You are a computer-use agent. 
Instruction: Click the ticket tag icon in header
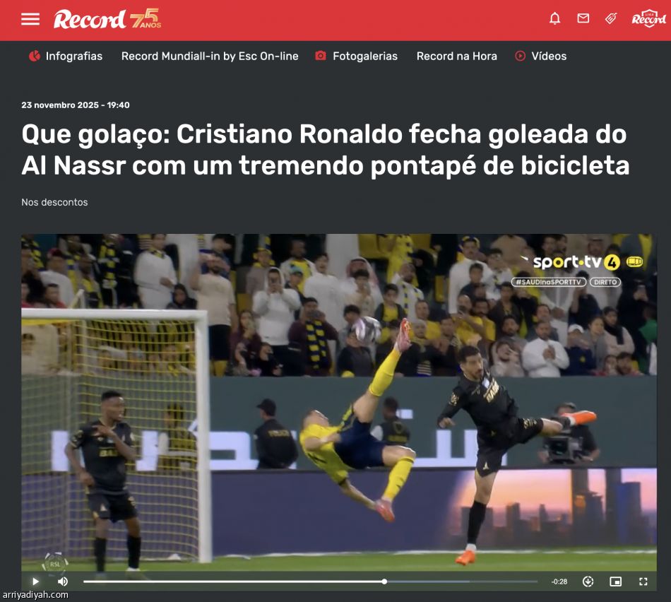coord(611,18)
